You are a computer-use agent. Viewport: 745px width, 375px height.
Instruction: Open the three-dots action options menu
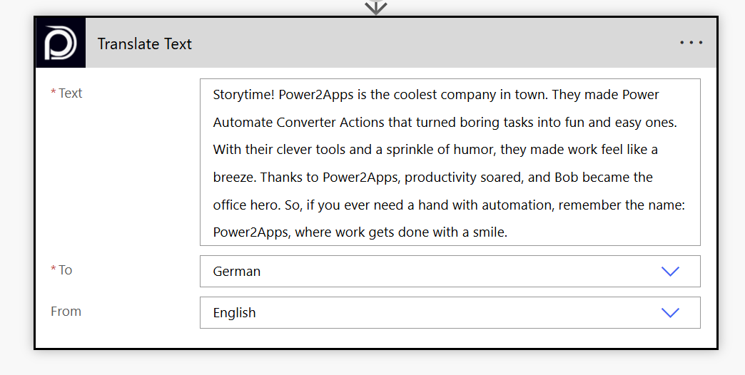pos(691,43)
